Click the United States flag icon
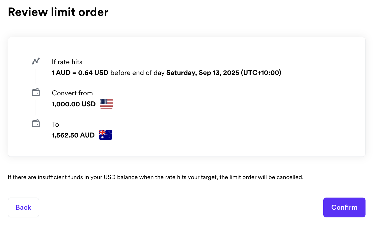This screenshot has height=232, width=376. coord(106,104)
